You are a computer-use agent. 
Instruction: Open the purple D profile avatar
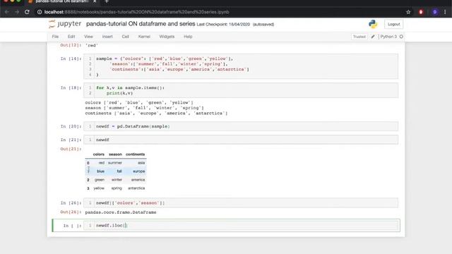pyautogui.click(x=435, y=12)
